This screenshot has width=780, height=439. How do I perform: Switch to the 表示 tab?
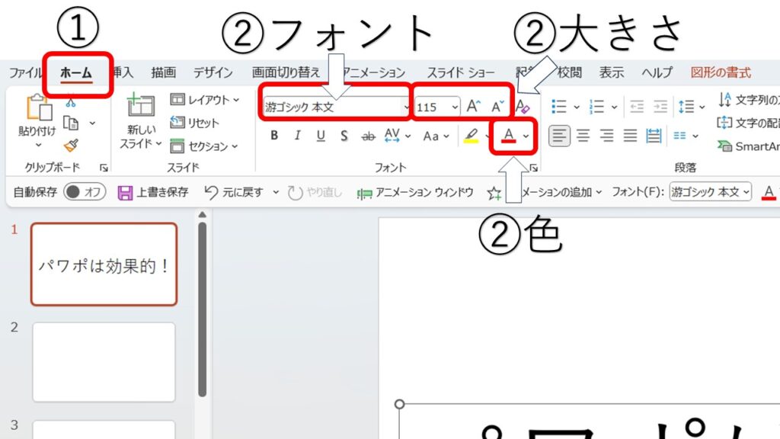[612, 72]
